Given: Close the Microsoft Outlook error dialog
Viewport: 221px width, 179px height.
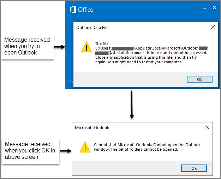Looking at the screenshot, I should tap(207, 127).
